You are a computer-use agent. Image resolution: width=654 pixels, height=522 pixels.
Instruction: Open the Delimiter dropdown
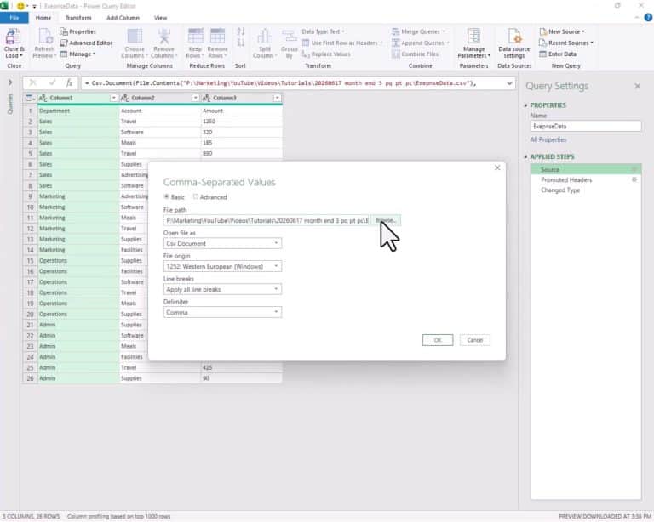[x=222, y=312]
